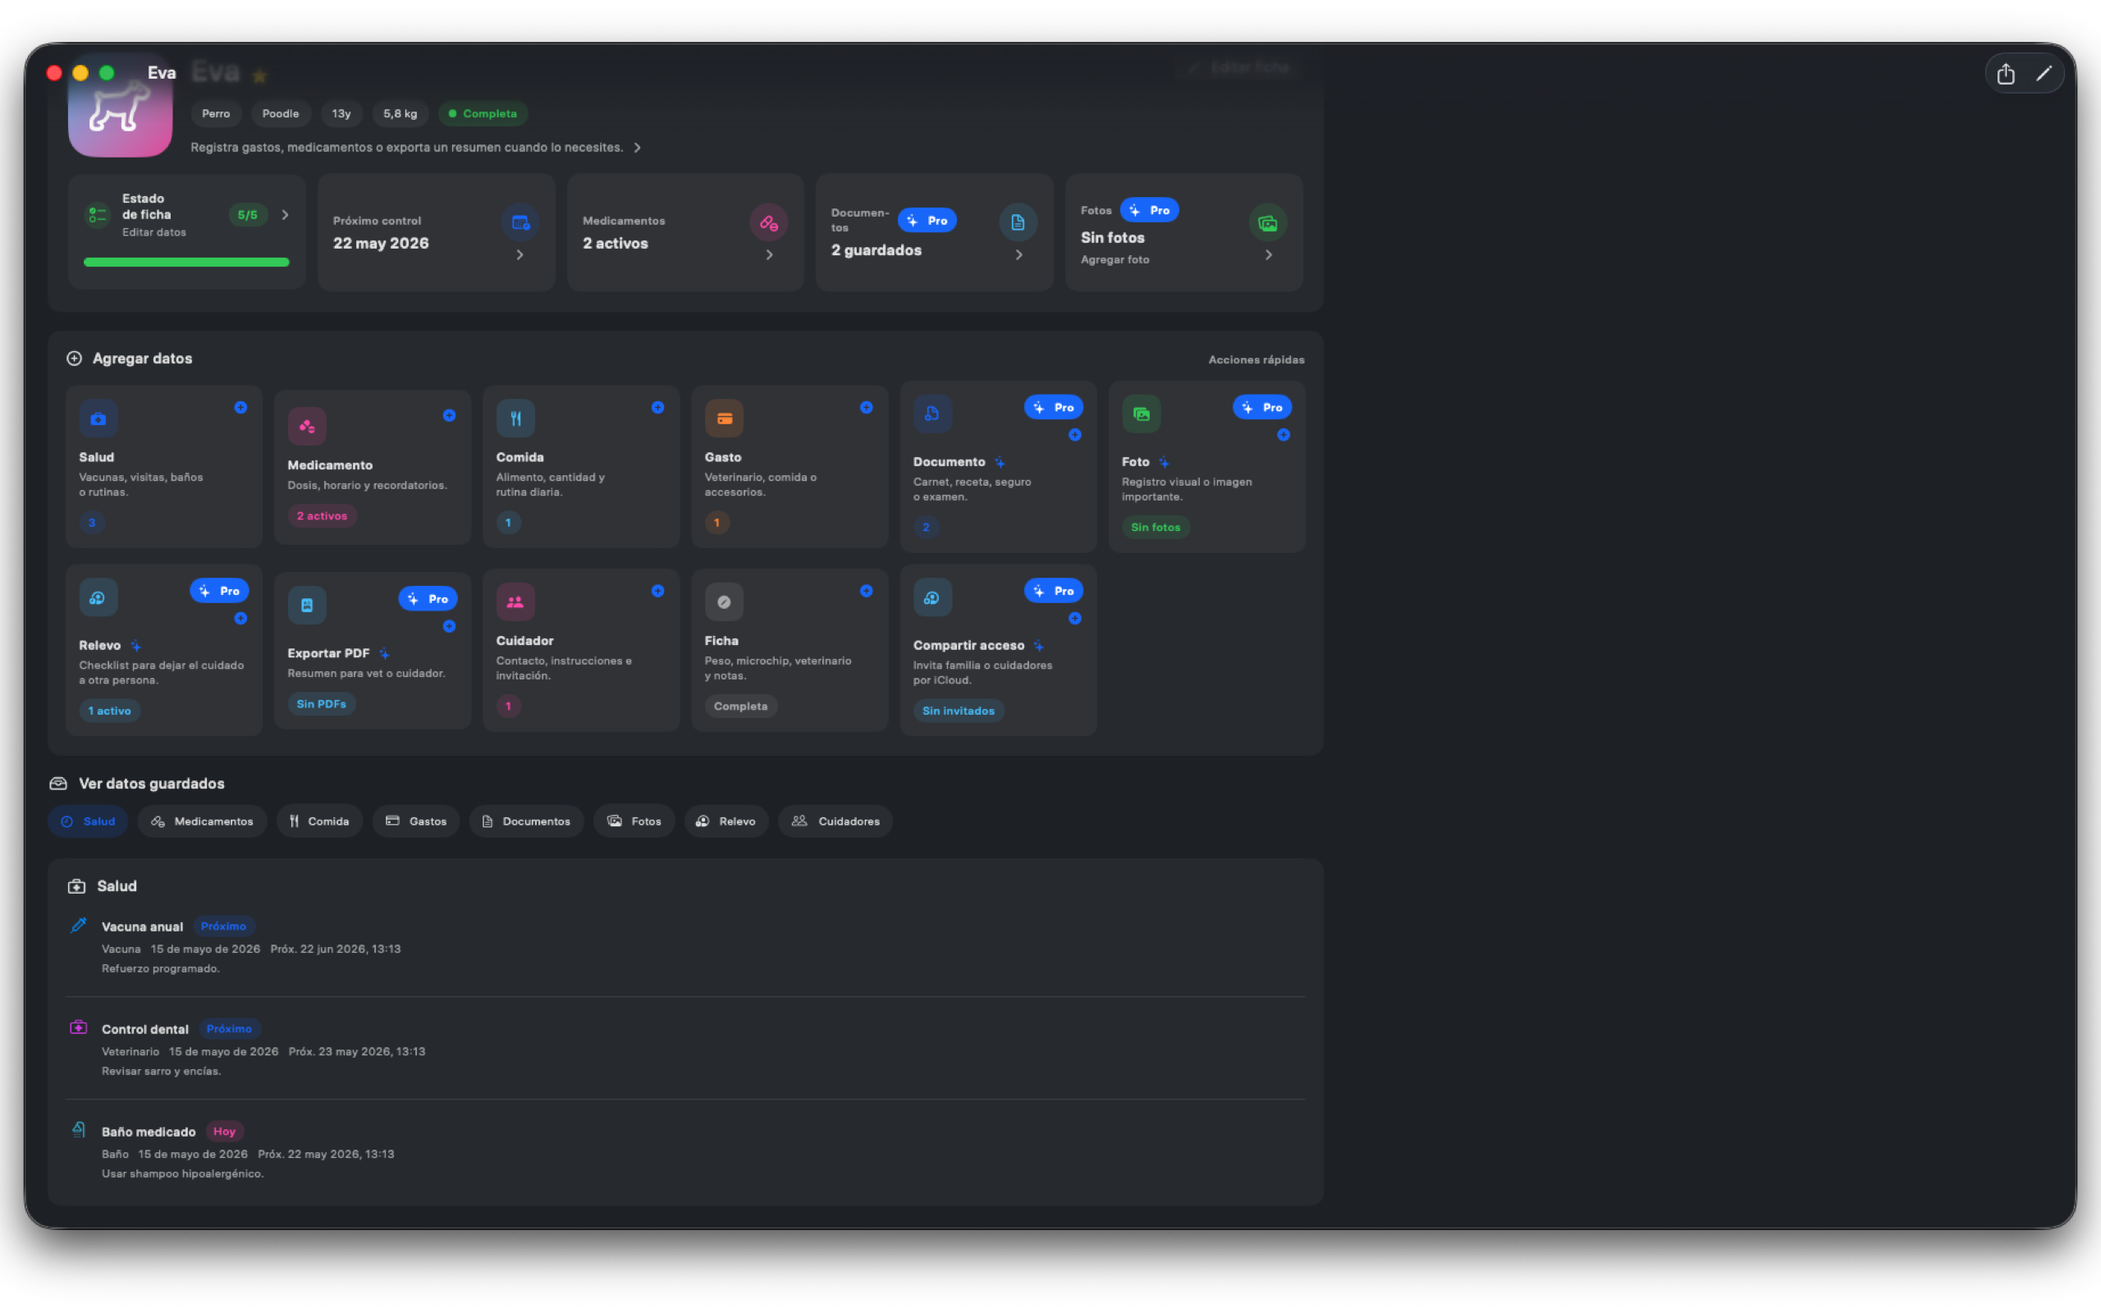
Task: Open the Vacuna anual record
Action: pyautogui.click(x=685, y=946)
